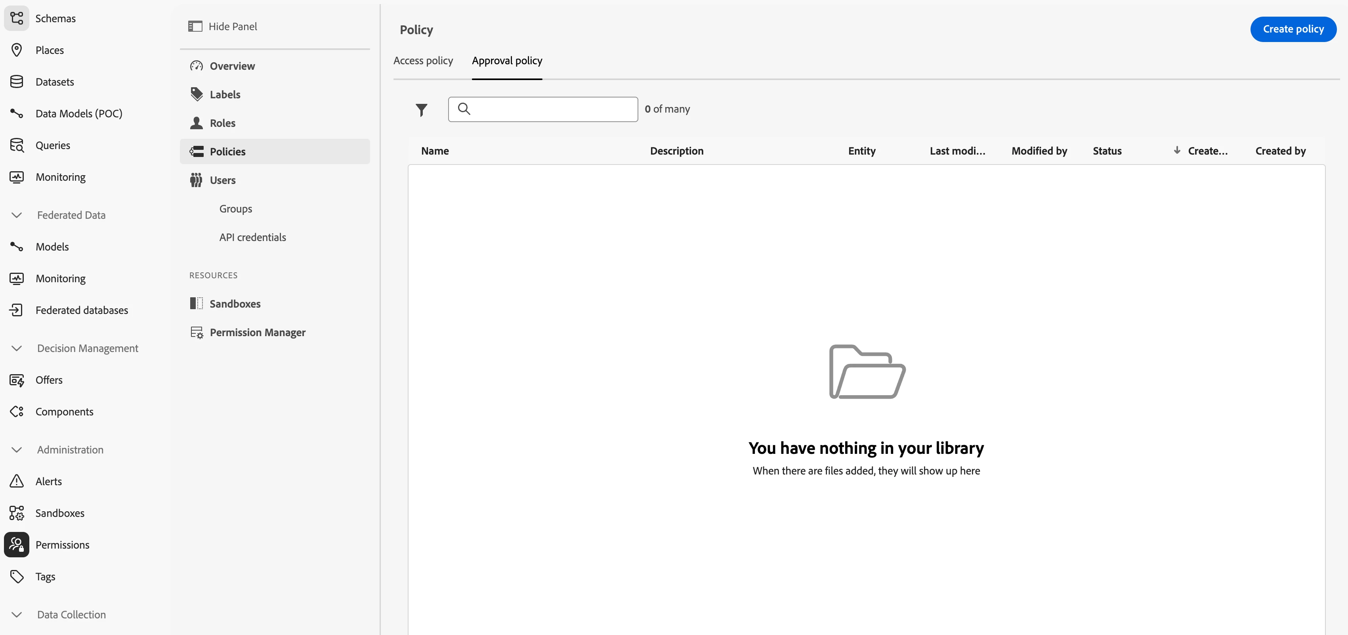This screenshot has width=1348, height=635.
Task: Open the Queries sidebar icon
Action: [x=17, y=145]
